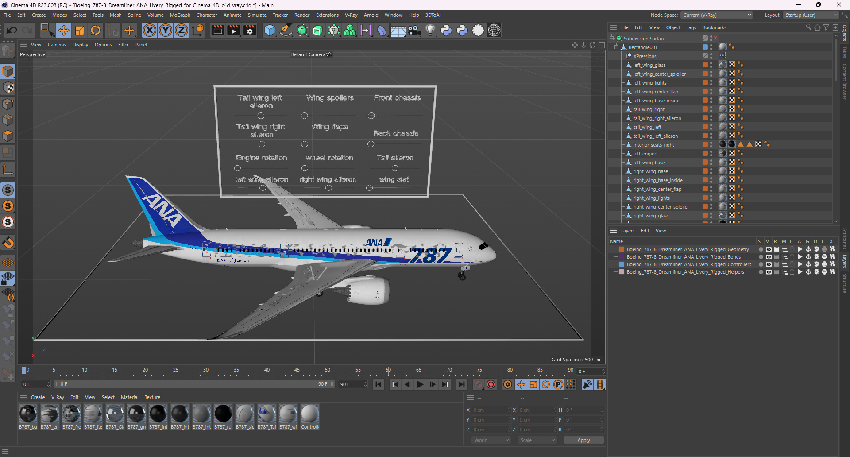Click the Workplane grid icon

coord(8,262)
